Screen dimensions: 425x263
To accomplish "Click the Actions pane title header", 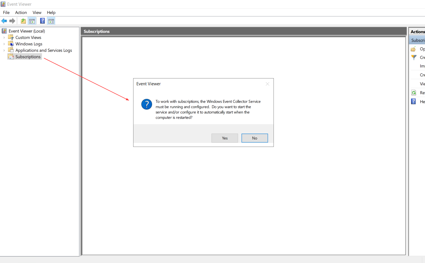I will pos(417,32).
